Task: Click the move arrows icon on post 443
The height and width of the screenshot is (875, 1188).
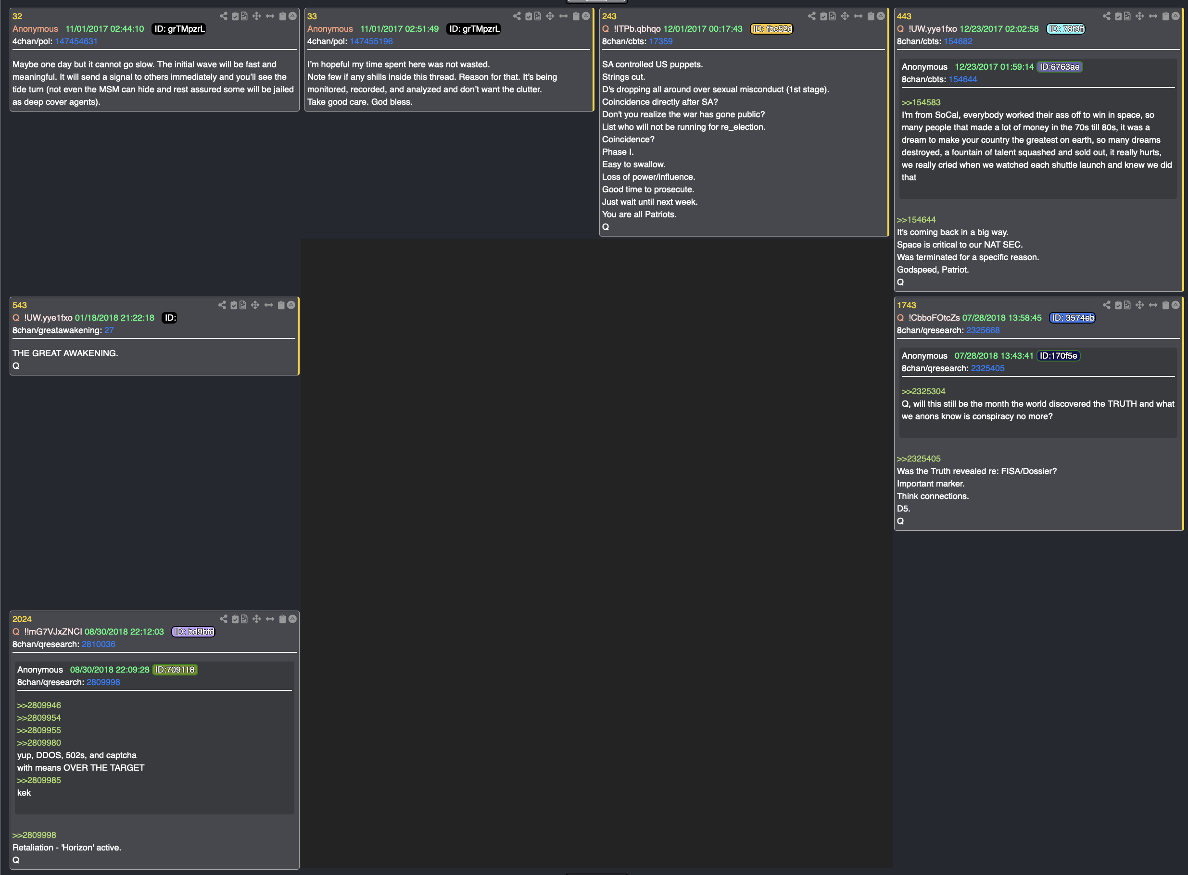Action: (x=1139, y=16)
